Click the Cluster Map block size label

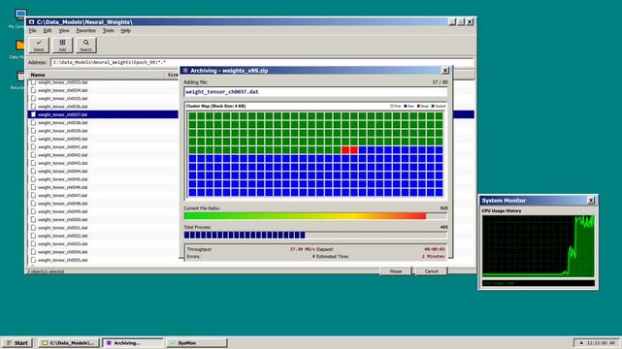(215, 107)
